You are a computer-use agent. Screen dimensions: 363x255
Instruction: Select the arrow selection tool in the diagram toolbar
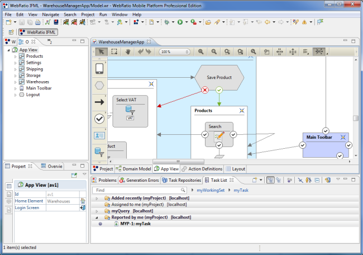click(101, 51)
